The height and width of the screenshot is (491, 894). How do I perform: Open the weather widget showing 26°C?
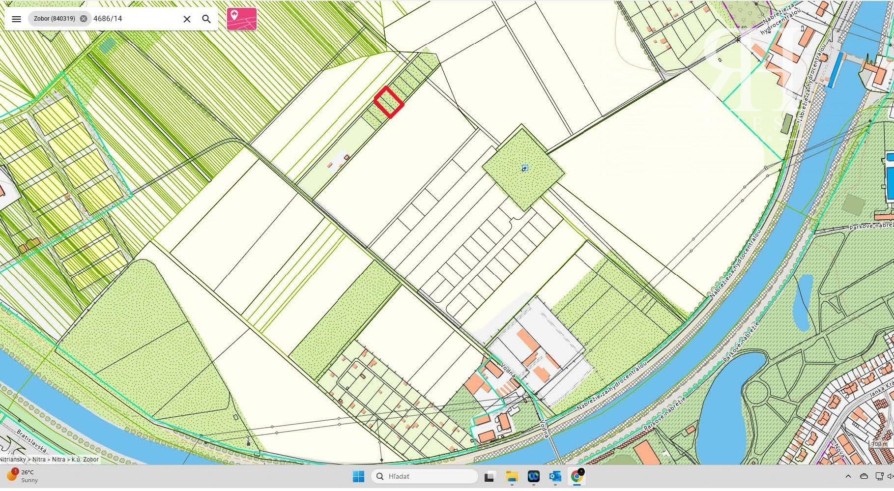pyautogui.click(x=22, y=476)
